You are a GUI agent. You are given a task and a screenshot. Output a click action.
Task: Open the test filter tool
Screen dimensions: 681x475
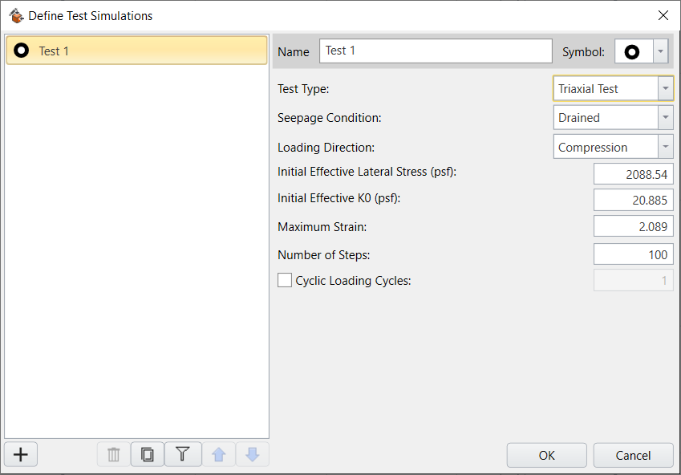(x=183, y=454)
